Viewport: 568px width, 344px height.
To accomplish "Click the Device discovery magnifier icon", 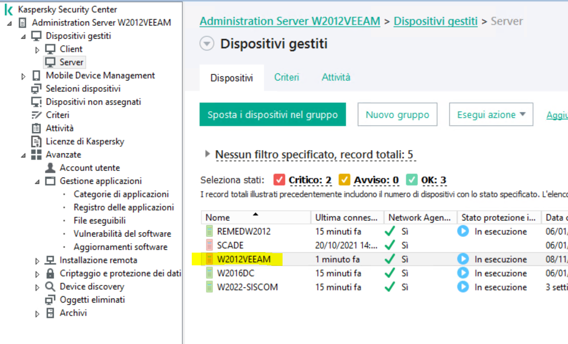I will 50,287.
